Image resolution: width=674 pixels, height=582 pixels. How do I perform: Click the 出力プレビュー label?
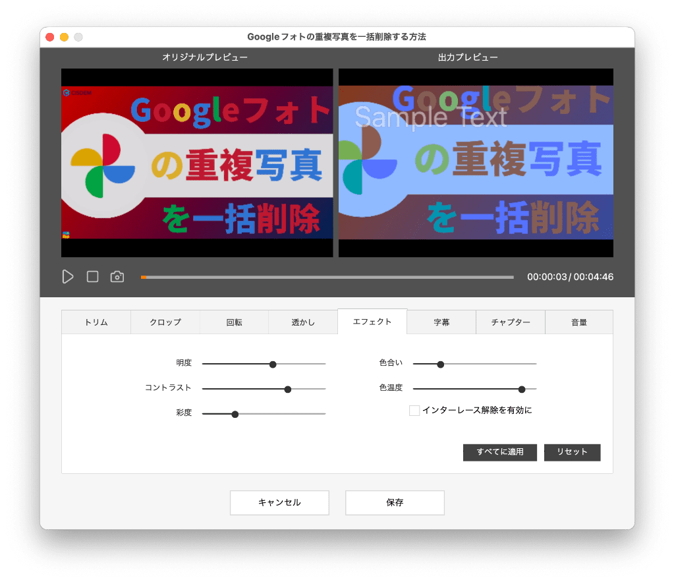pyautogui.click(x=468, y=57)
